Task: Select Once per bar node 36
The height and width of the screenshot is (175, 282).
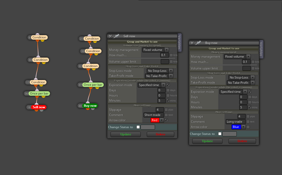Action: point(39,93)
